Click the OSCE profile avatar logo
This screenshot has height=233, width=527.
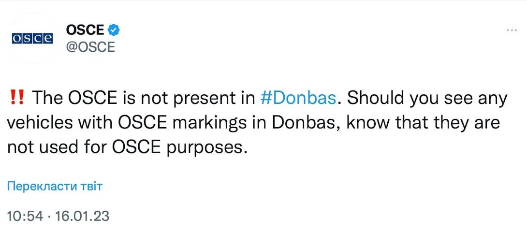31,39
